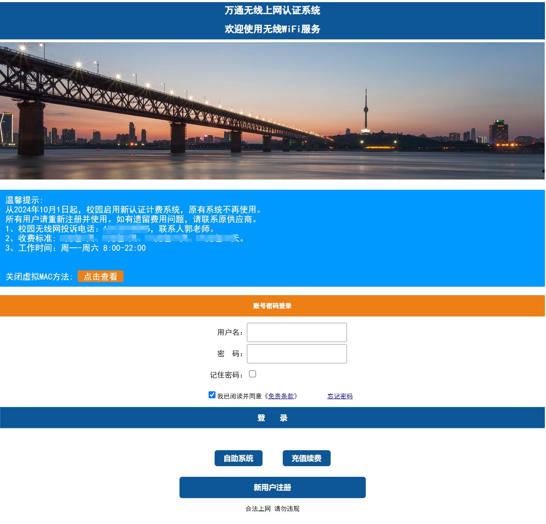Screen dimensions: 546x524
Task: Click the 工作时间 line in the notice
Action: (x=76, y=248)
